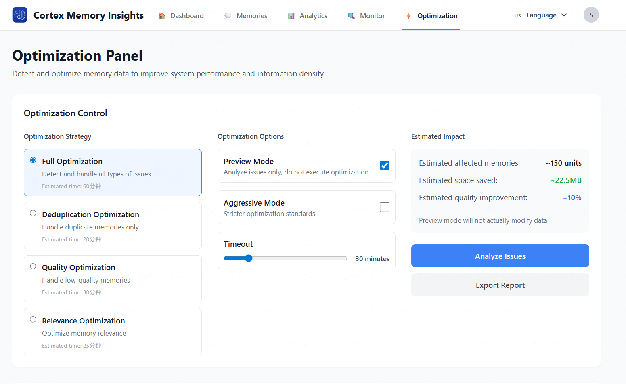Click the Optimization Panel heading
This screenshot has height=384, width=626.
77,55
